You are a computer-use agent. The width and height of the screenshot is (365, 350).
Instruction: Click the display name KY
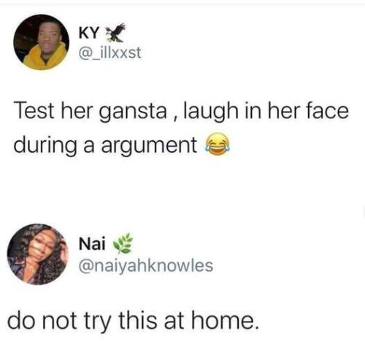click(89, 33)
